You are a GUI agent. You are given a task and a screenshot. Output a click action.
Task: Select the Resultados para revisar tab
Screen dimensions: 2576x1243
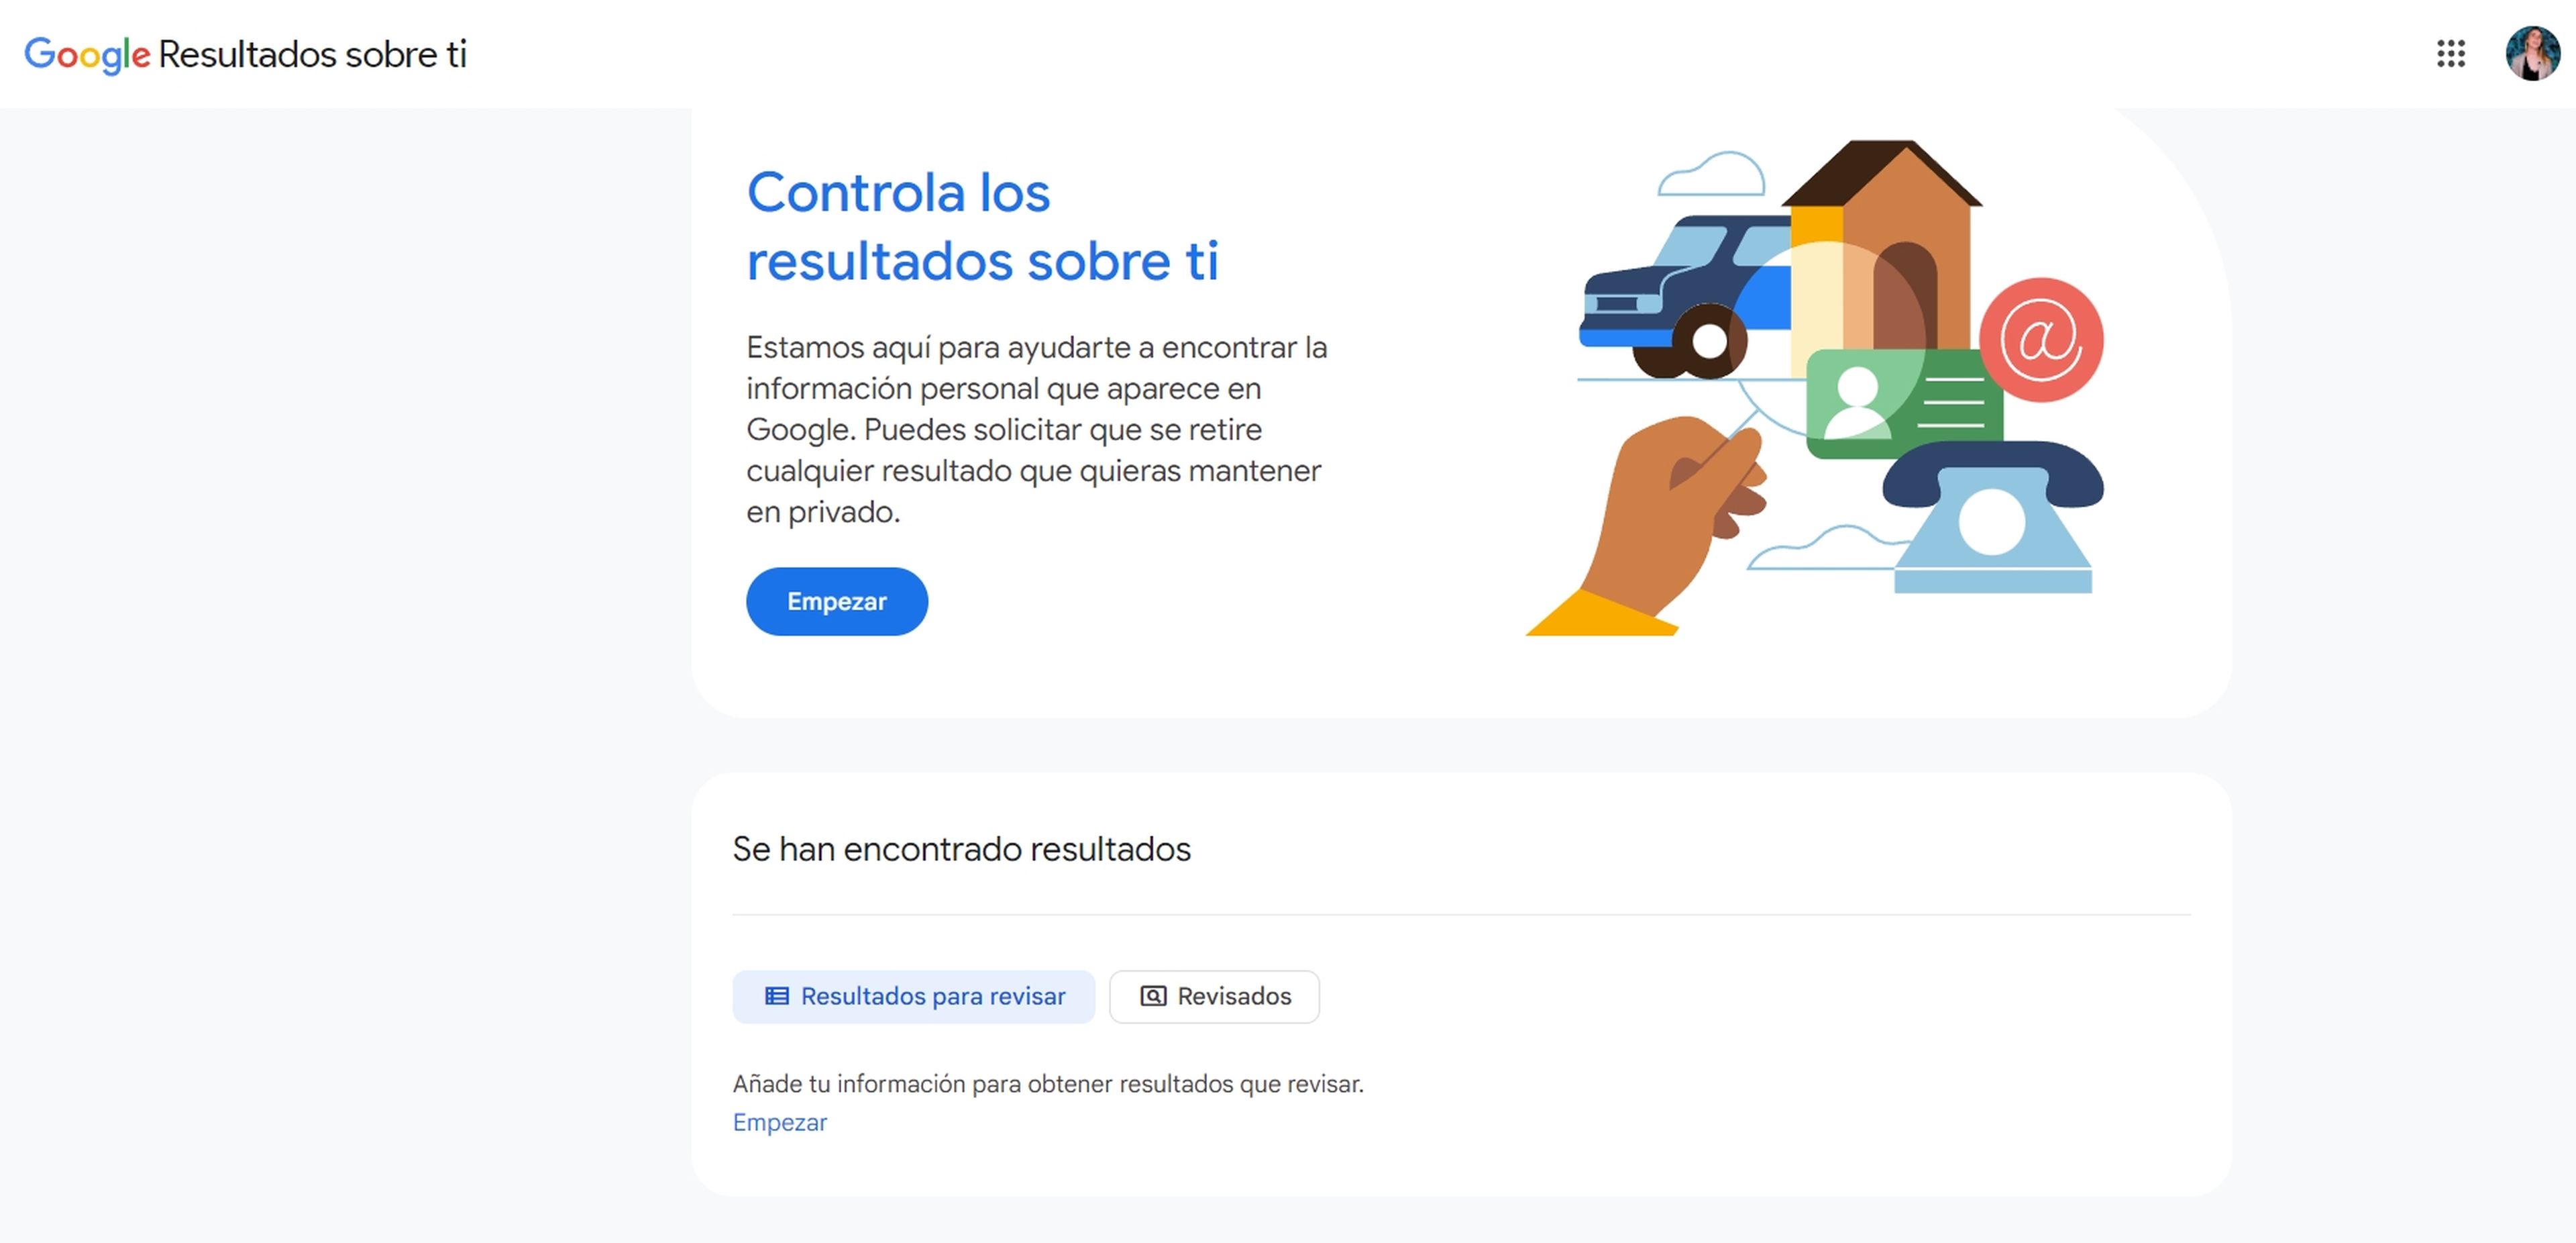click(913, 996)
